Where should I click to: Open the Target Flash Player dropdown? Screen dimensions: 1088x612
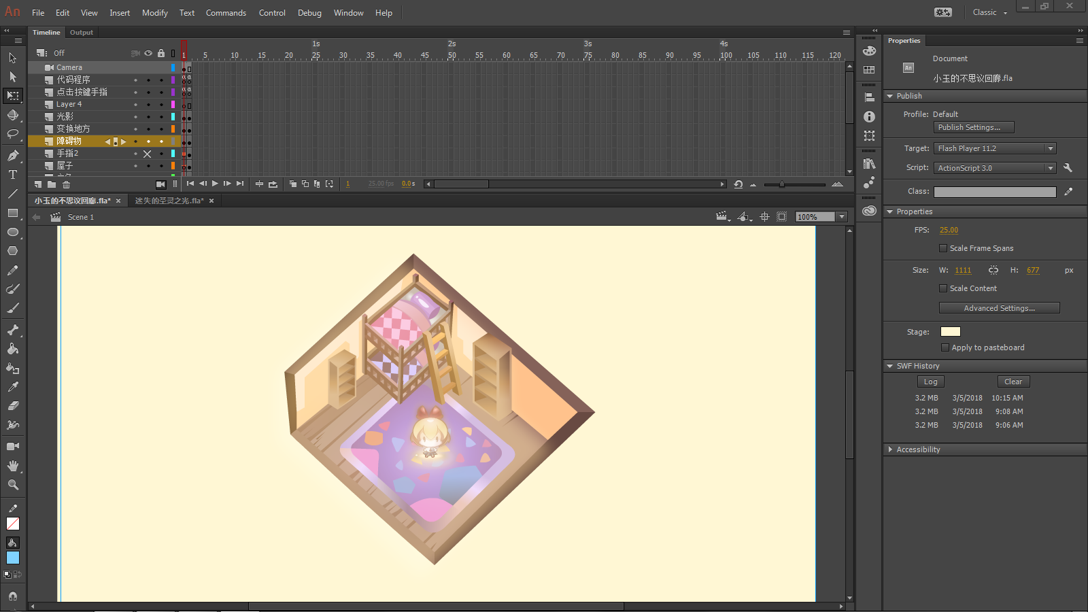pyautogui.click(x=995, y=148)
